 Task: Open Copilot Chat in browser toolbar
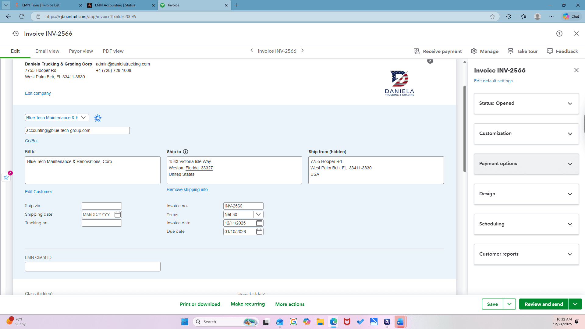[x=571, y=16]
